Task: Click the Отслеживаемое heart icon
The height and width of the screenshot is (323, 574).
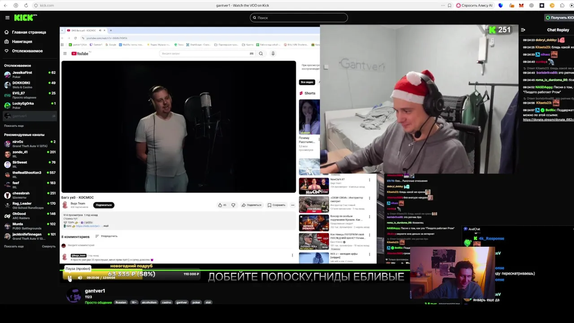Action: pyautogui.click(x=7, y=51)
